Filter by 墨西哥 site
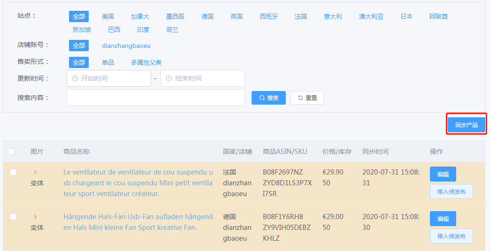 [x=176, y=16]
